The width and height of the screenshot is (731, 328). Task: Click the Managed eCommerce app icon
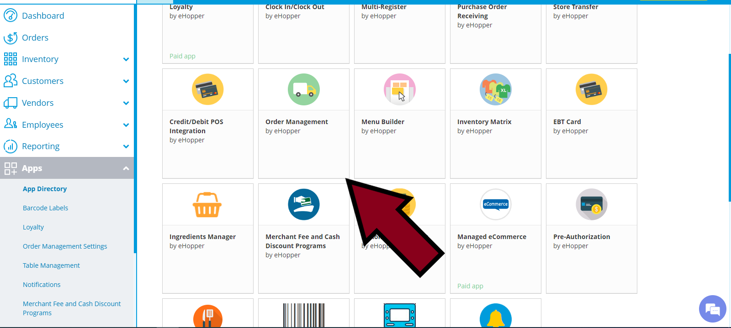496,204
